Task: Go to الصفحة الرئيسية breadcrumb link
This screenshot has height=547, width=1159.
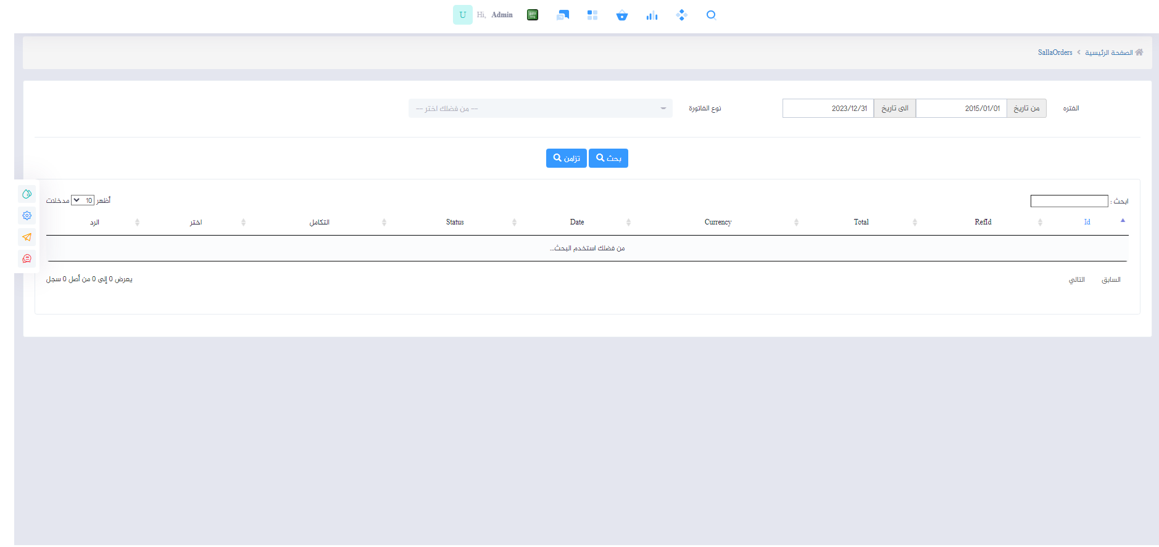Action: 1108,53
